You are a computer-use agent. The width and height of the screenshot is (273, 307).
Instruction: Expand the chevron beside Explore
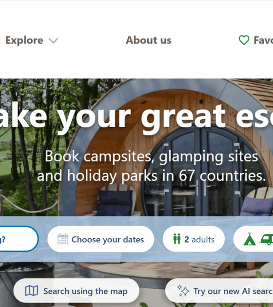coord(53,40)
